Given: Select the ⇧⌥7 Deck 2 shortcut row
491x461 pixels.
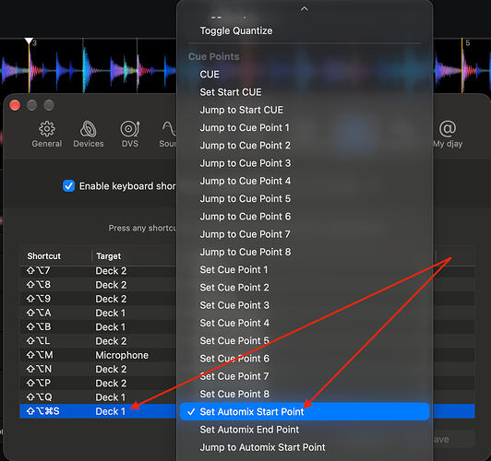Looking at the screenshot, I should (98, 271).
